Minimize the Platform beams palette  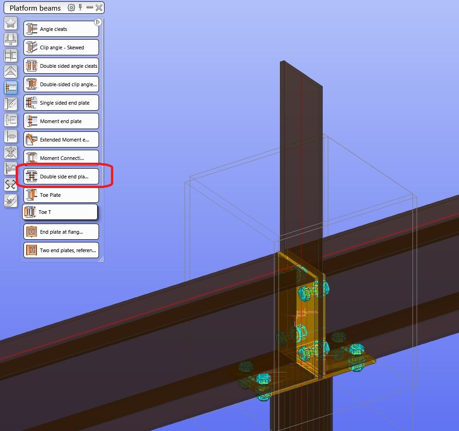click(90, 7)
